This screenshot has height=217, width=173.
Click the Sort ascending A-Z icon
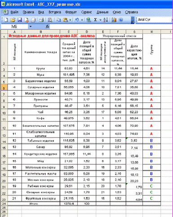106,20
